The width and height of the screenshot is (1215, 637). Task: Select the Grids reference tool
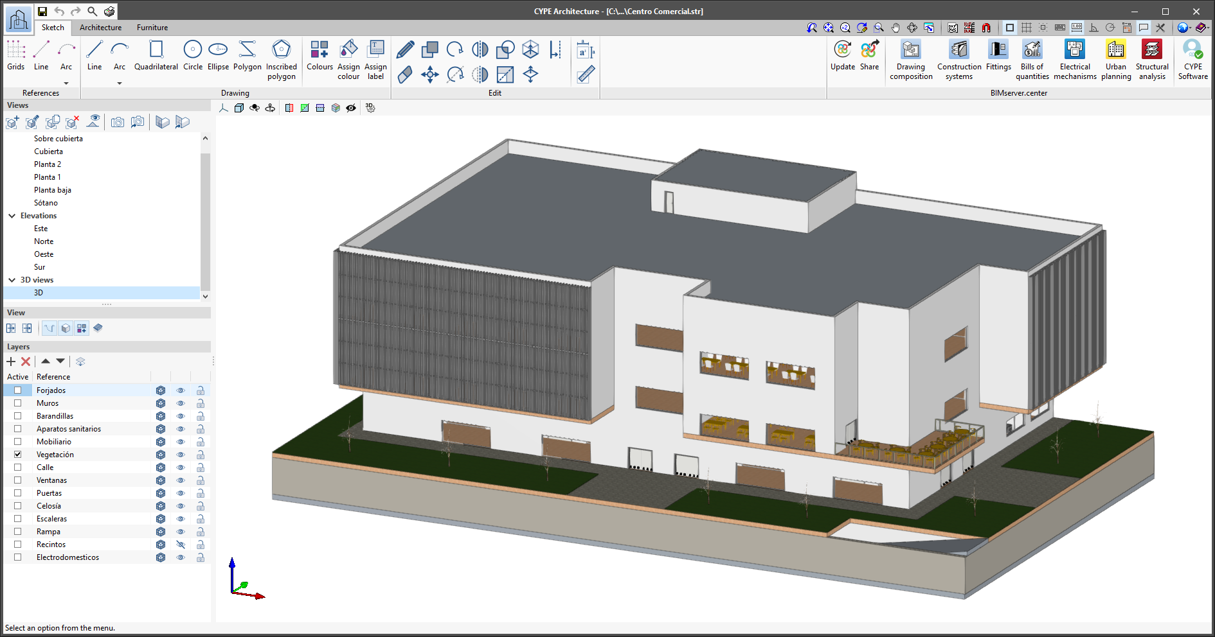pyautogui.click(x=15, y=55)
